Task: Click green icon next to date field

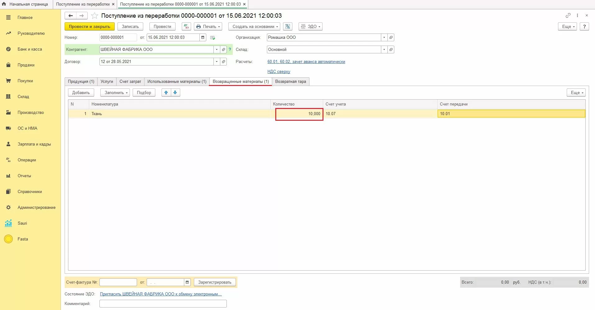Action: click(x=213, y=38)
